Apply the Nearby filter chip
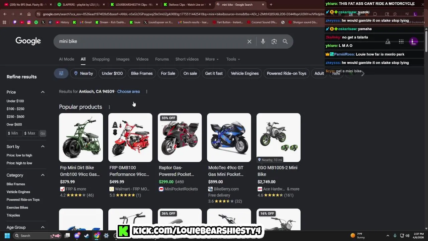The height and width of the screenshot is (241, 428). pos(83,73)
